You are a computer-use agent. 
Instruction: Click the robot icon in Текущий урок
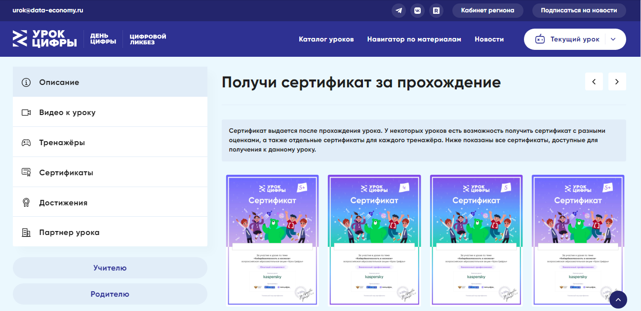click(x=540, y=39)
